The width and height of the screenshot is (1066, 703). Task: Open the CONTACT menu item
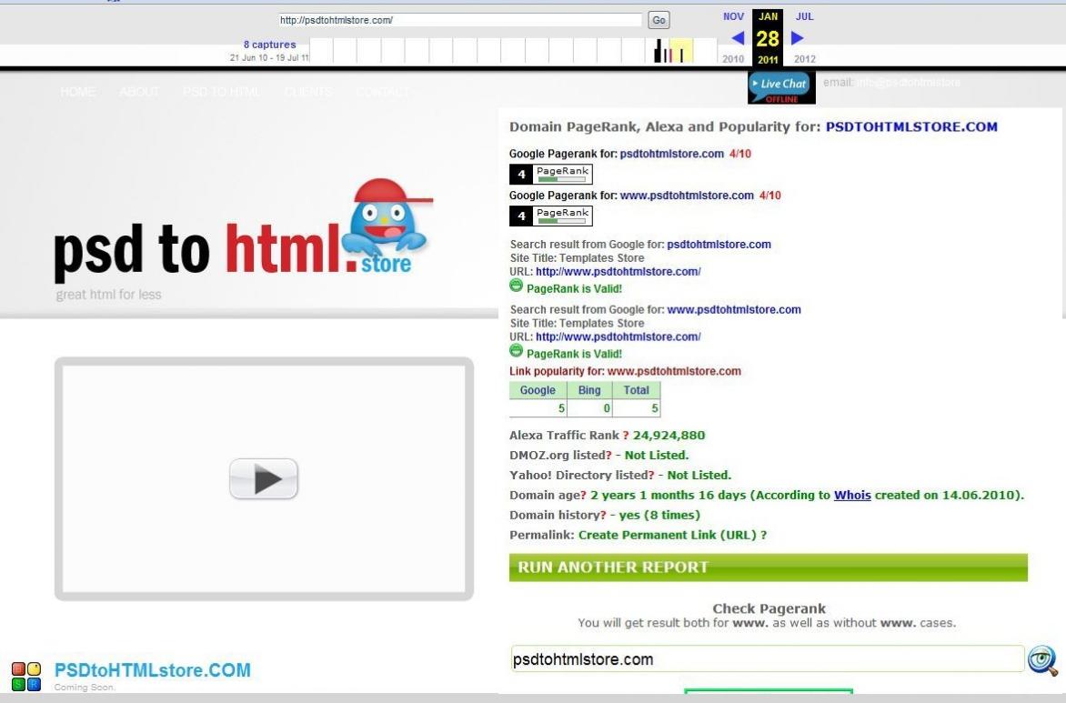[383, 92]
